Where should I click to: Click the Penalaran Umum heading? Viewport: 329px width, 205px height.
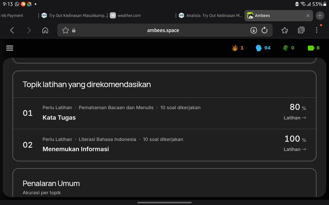[x=51, y=183]
